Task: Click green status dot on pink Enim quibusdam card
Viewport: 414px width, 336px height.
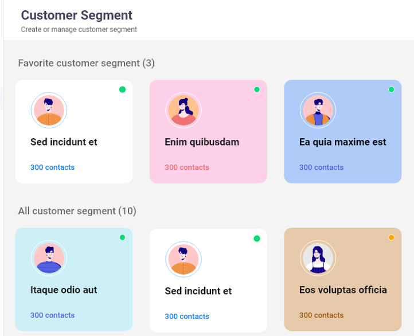Action: coord(257,89)
